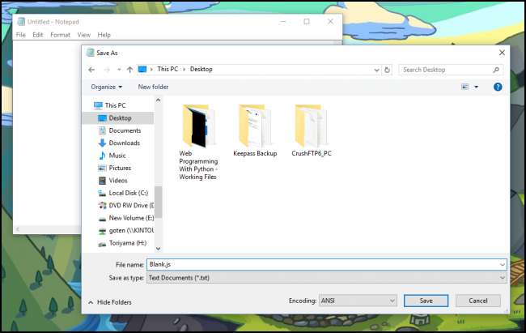
Task: Click the PC icon in address bar
Action: coord(142,69)
